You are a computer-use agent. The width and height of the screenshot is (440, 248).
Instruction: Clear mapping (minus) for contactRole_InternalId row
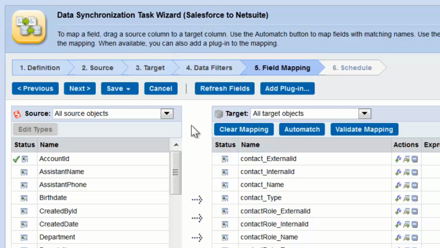click(415, 224)
